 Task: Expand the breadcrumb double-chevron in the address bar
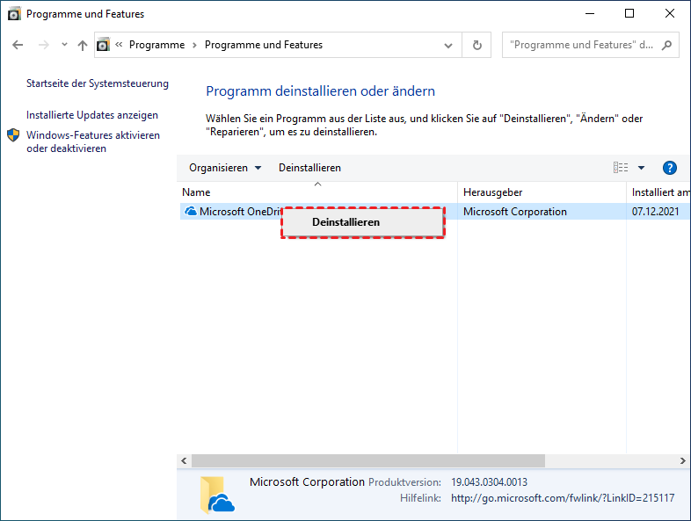click(x=119, y=45)
